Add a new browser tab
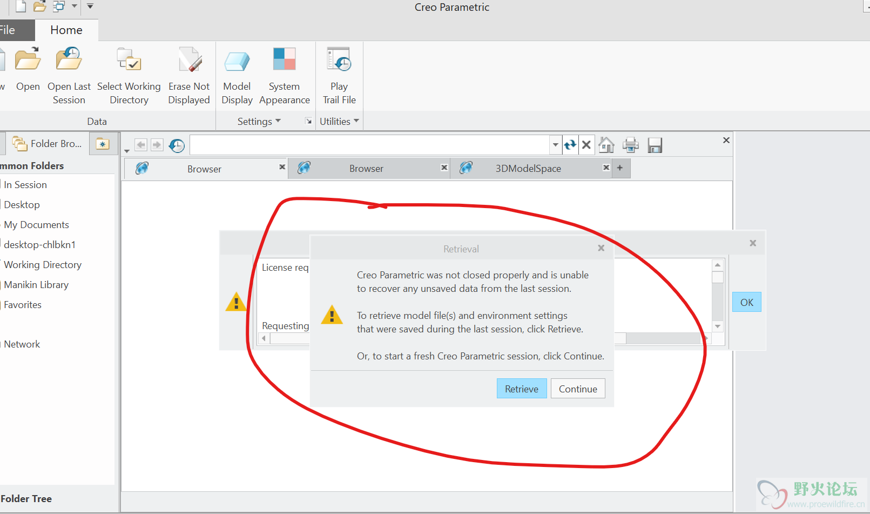Viewport: 870px width, 514px height. (620, 168)
